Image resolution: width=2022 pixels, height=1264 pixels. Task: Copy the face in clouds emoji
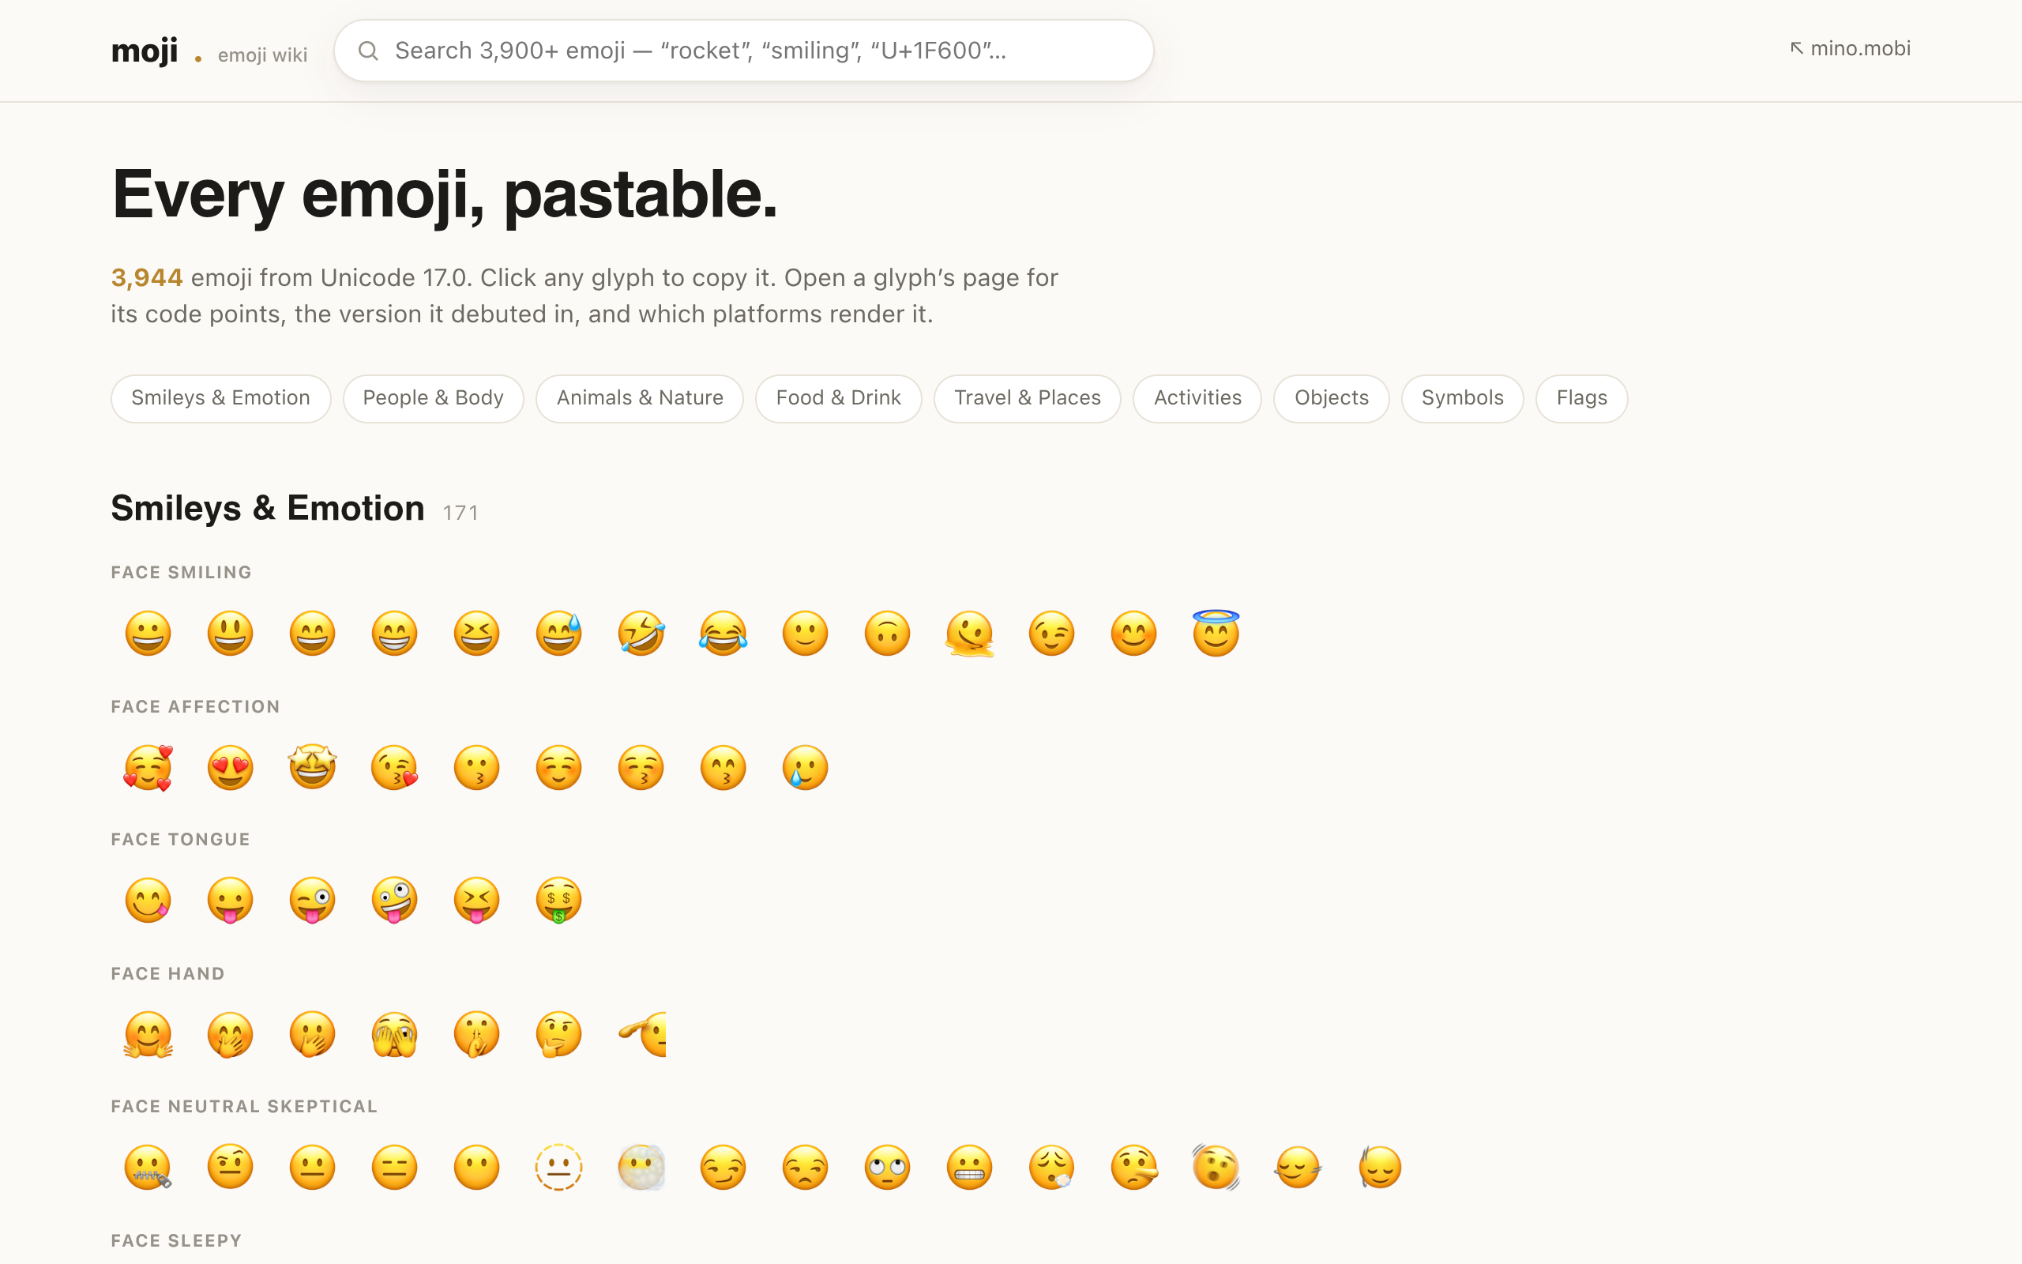[641, 1167]
